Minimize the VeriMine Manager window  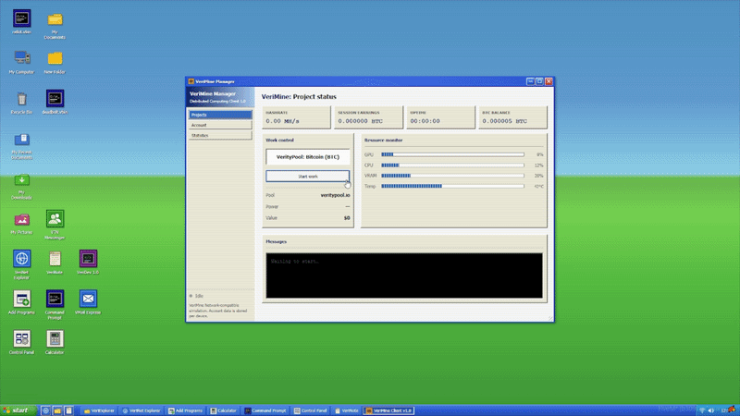coord(530,81)
